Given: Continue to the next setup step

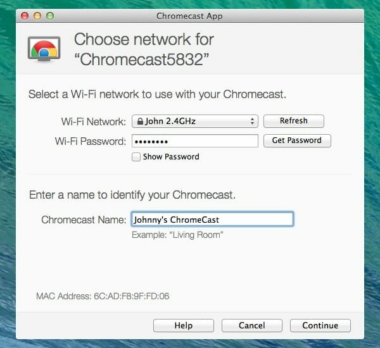Looking at the screenshot, I should 320,325.
